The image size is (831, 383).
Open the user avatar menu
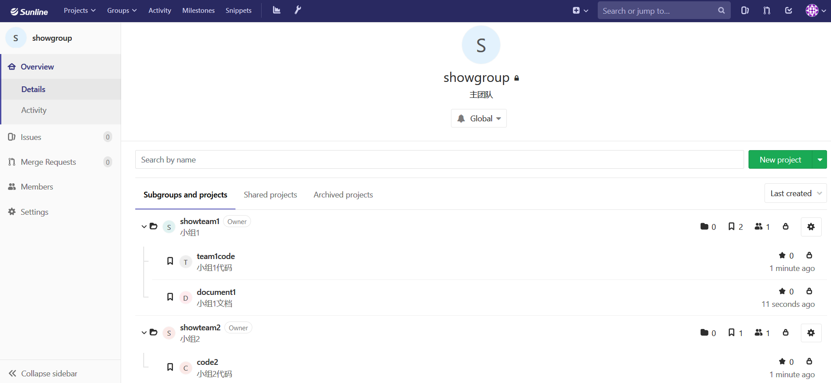(x=815, y=11)
